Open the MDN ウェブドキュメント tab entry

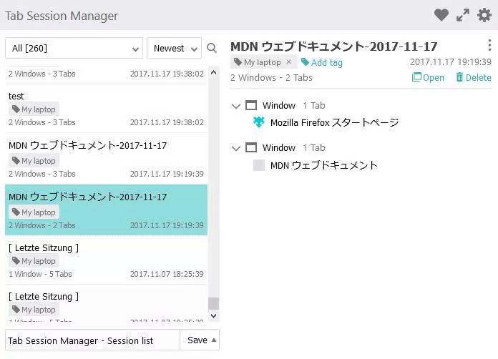324,165
